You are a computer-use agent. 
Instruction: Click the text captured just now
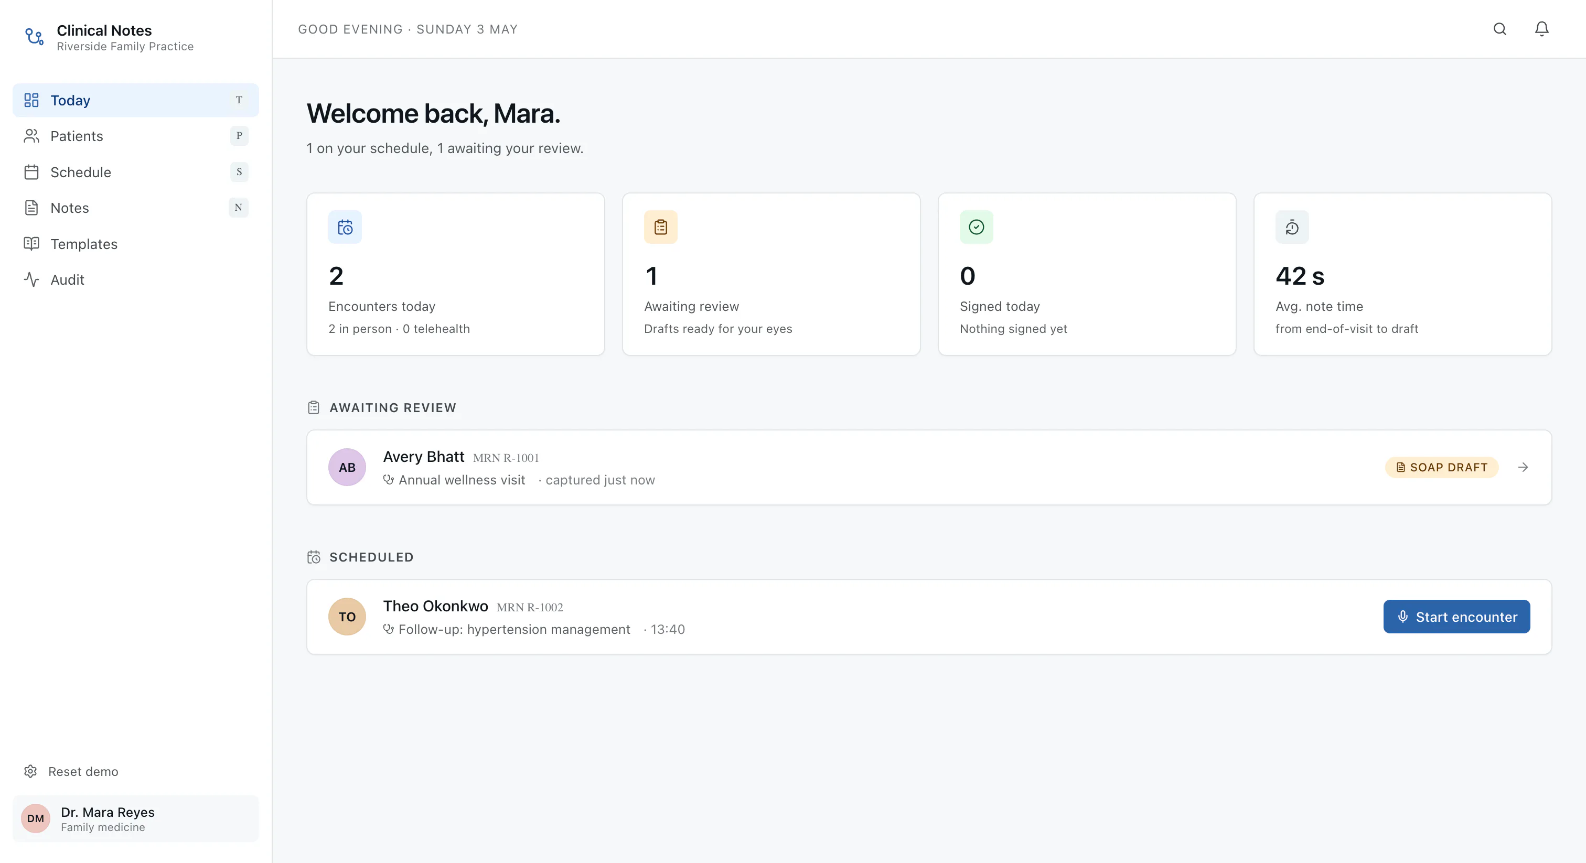(x=599, y=480)
